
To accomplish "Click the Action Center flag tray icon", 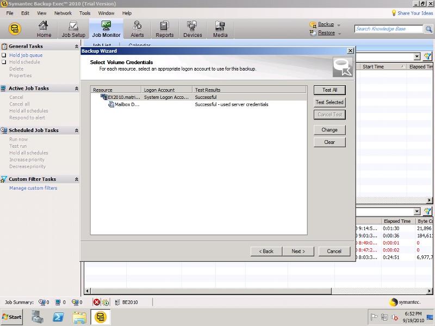I will pyautogui.click(x=374, y=317).
